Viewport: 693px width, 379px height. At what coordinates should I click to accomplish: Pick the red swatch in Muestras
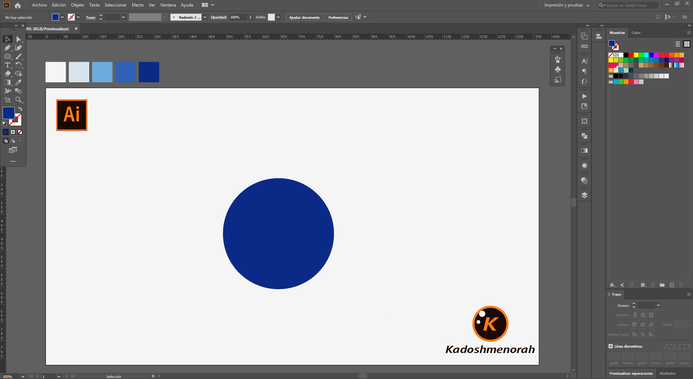point(631,55)
